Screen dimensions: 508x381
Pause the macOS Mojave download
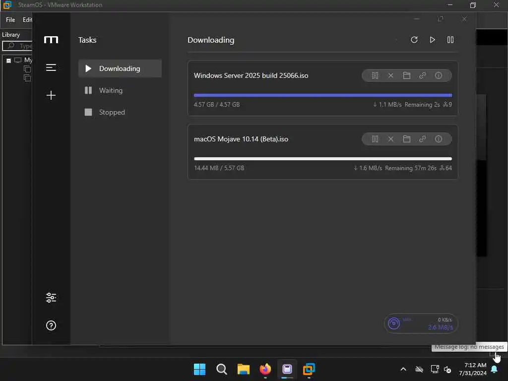click(375, 139)
